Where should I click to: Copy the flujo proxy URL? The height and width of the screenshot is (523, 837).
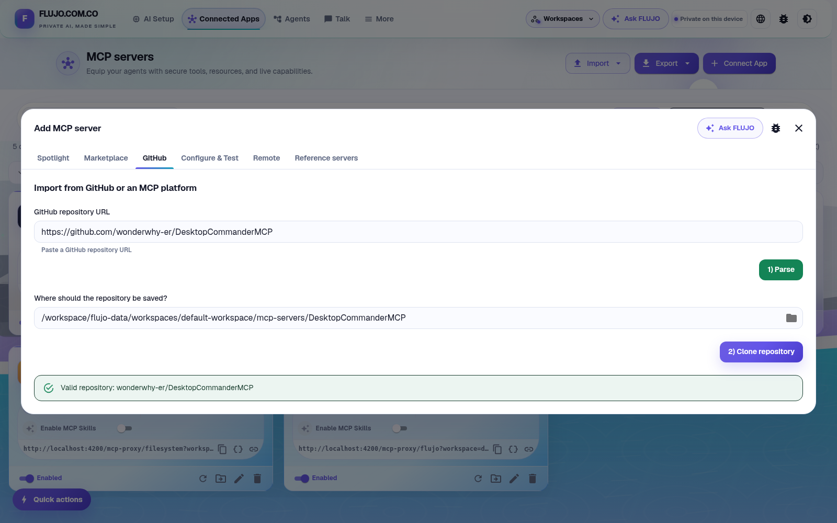coord(497,449)
